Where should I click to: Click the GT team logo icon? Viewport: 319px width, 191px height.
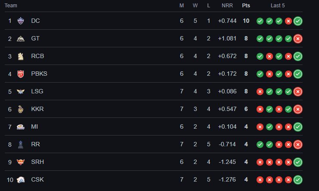tap(20, 38)
